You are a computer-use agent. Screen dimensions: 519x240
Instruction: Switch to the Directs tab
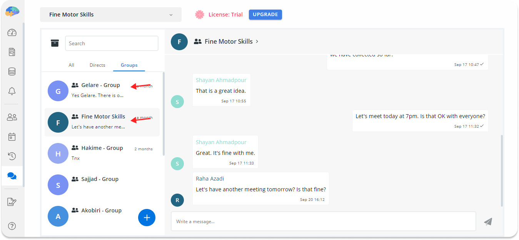coord(97,65)
